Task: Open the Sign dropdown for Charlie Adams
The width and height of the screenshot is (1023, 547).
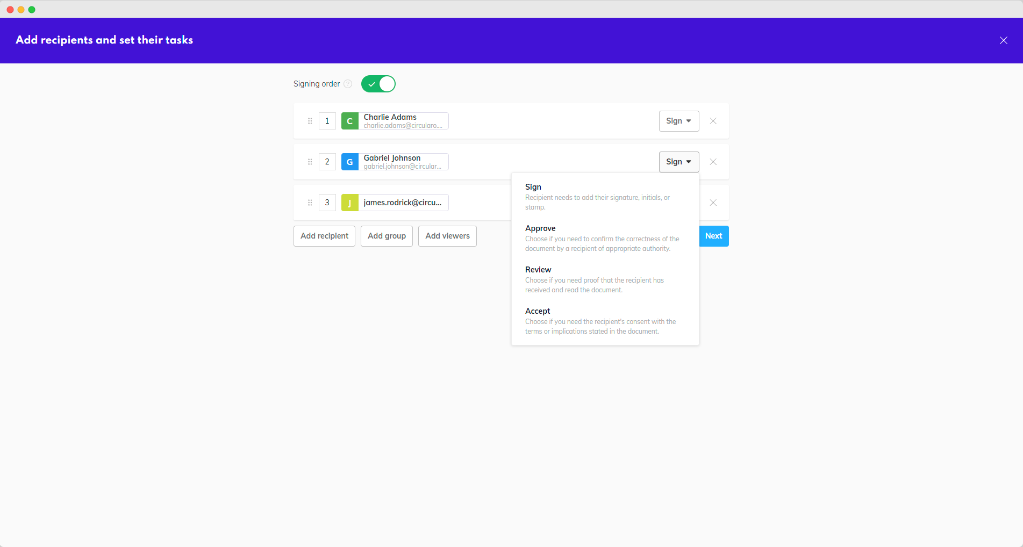Action: pos(678,121)
